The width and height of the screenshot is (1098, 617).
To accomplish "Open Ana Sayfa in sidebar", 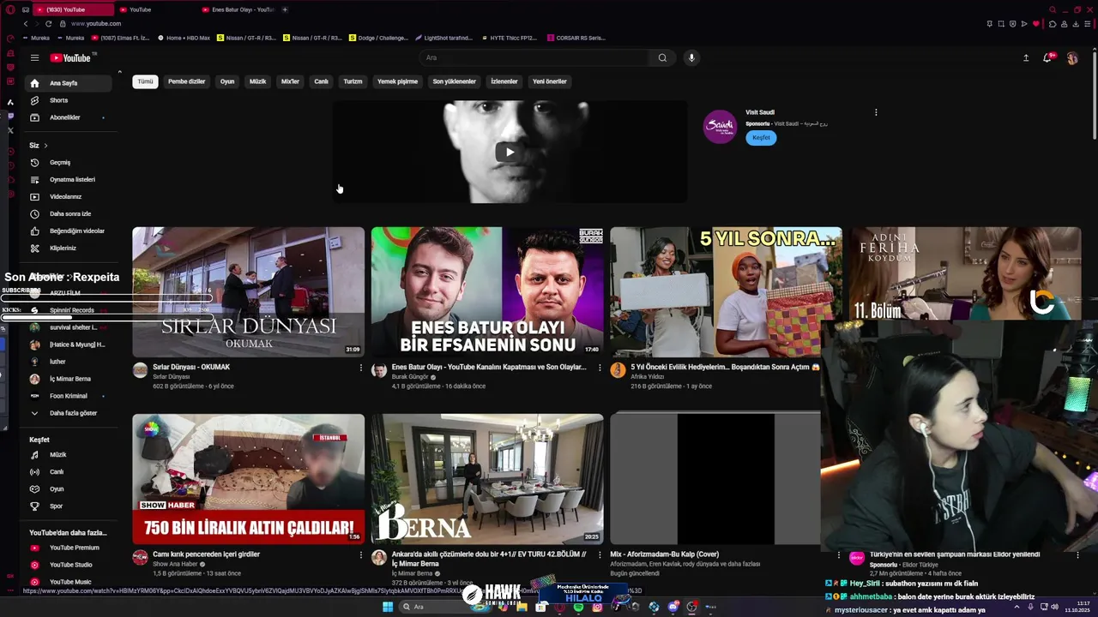I will pyautogui.click(x=68, y=83).
